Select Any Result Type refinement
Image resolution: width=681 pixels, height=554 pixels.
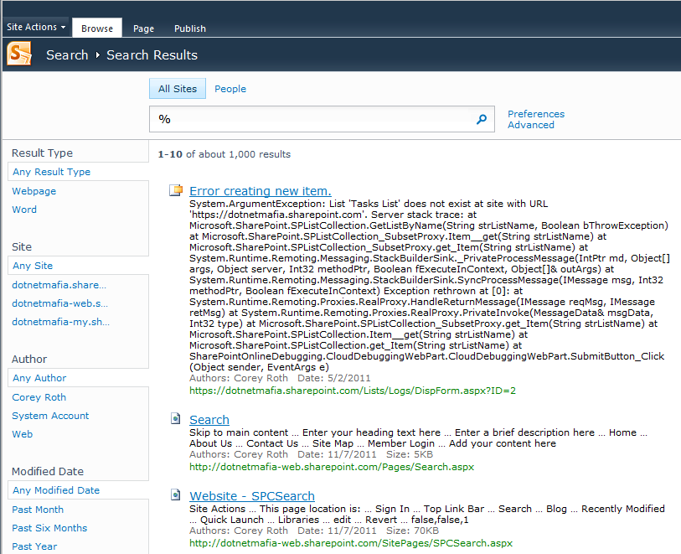pos(52,172)
